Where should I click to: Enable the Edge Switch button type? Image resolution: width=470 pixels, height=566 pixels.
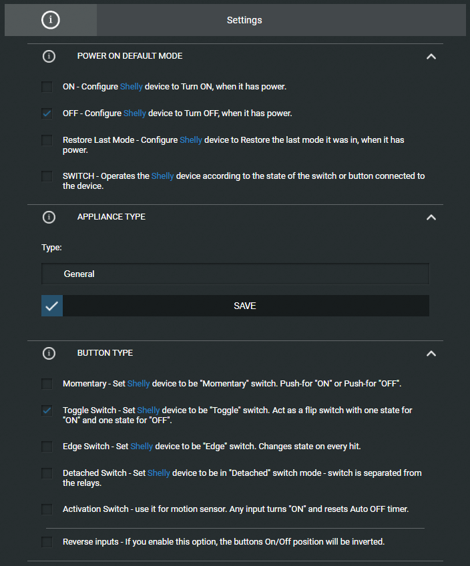[47, 447]
